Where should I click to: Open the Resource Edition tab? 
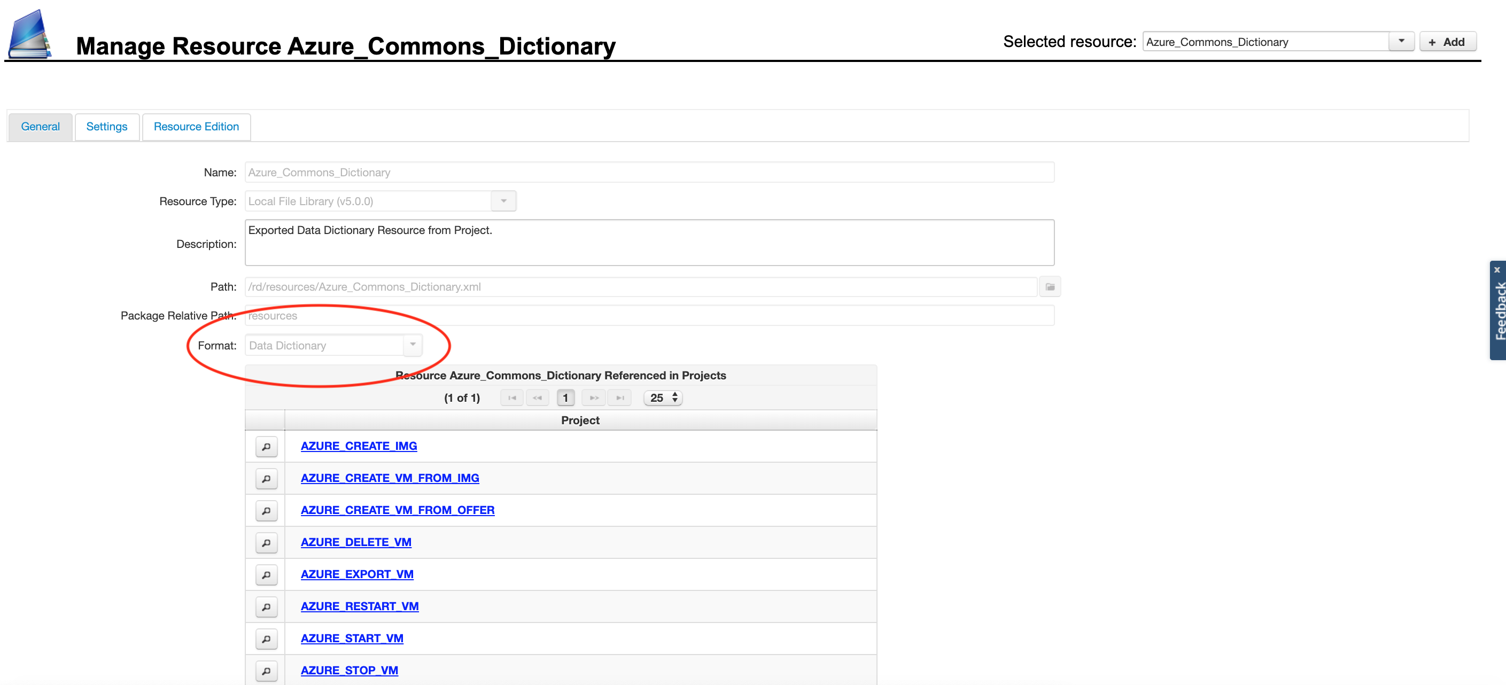(197, 127)
